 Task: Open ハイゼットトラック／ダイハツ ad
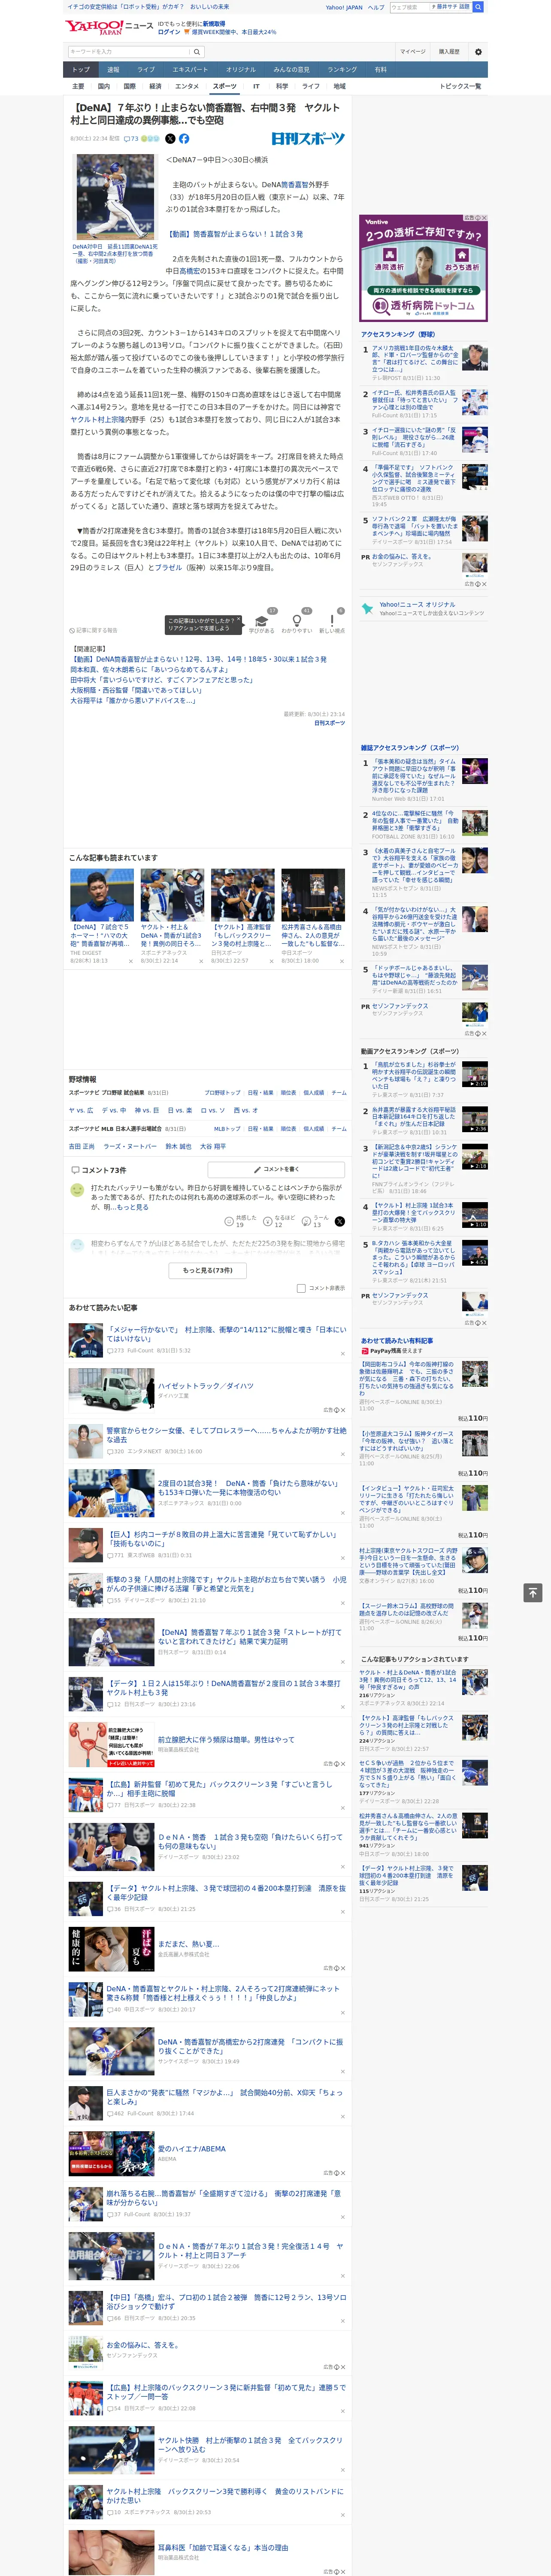click(x=206, y=1386)
